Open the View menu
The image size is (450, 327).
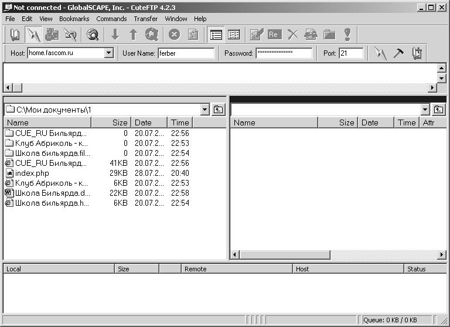click(46, 19)
